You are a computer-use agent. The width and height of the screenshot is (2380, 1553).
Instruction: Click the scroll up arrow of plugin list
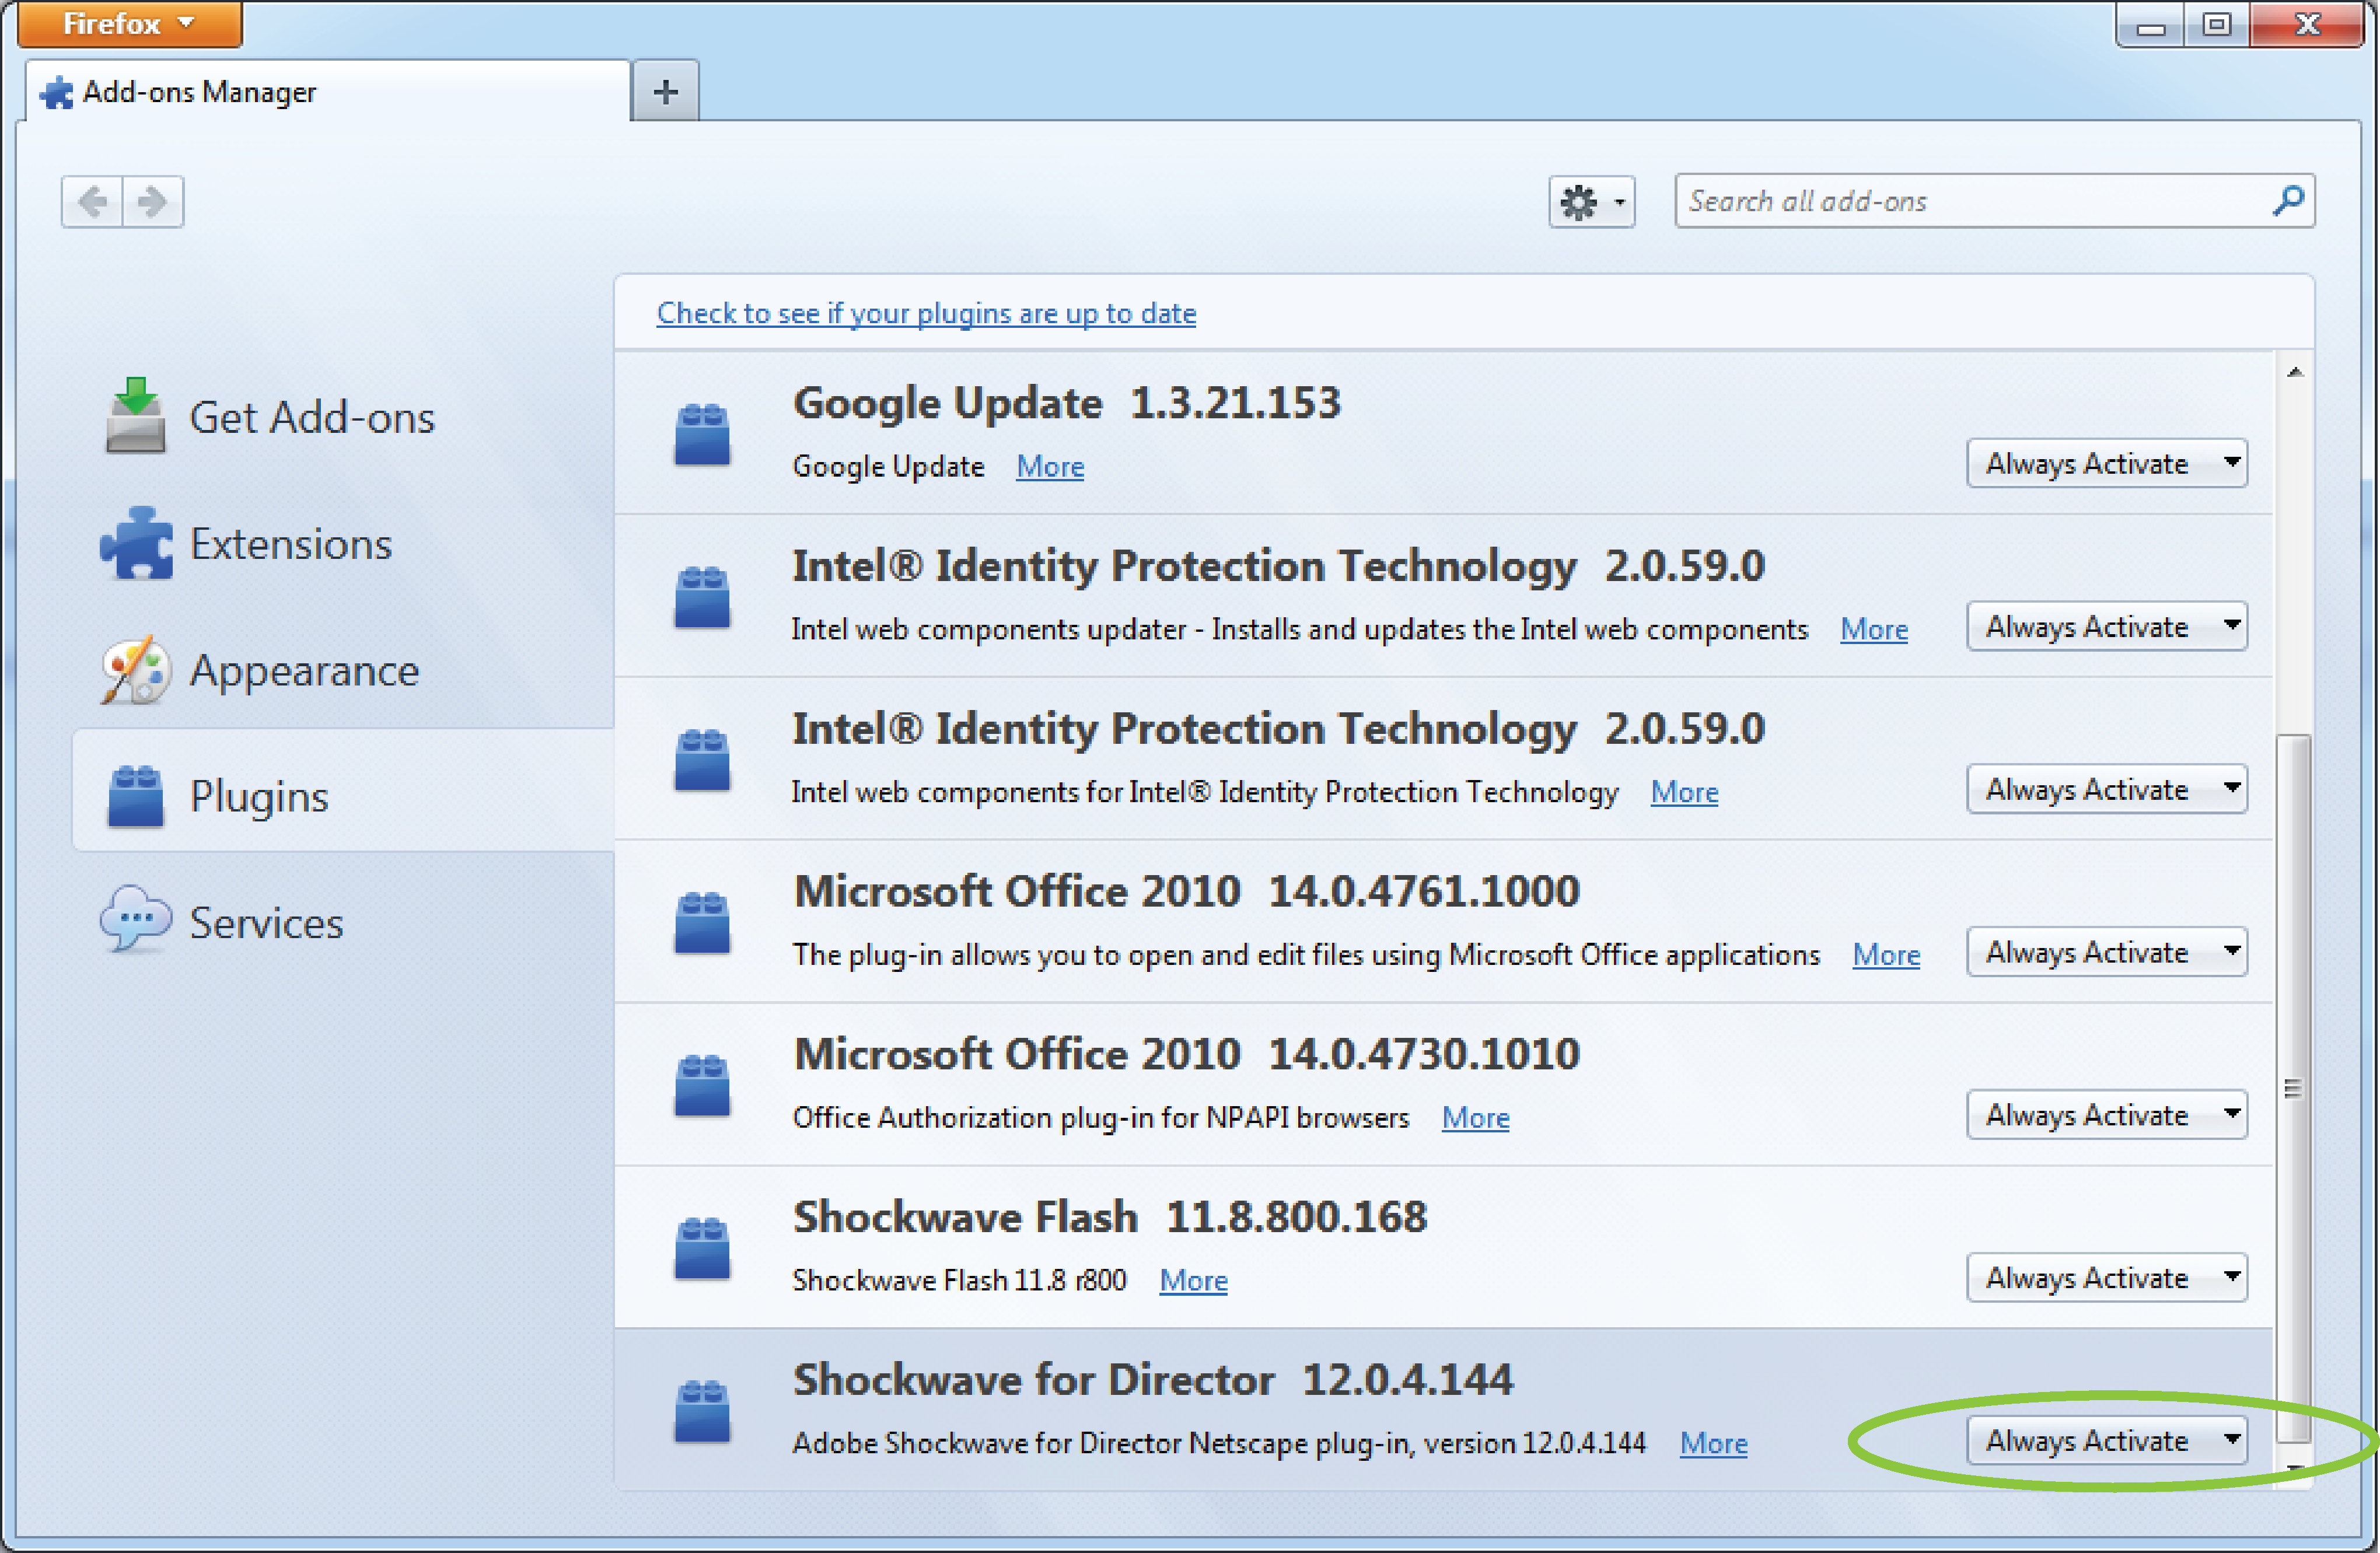2295,372
